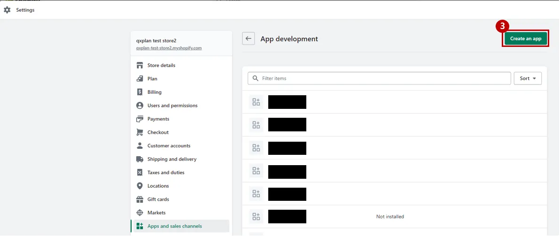Focus the Filter items search field

(379, 78)
